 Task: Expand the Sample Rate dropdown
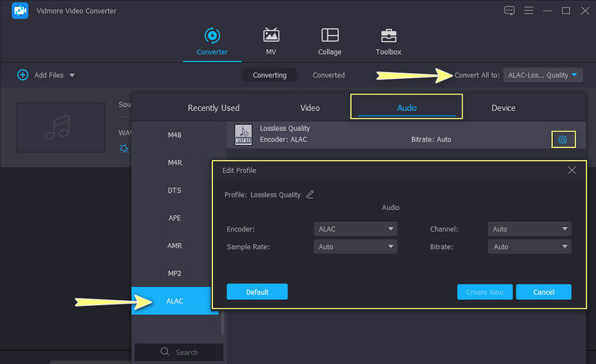point(355,246)
